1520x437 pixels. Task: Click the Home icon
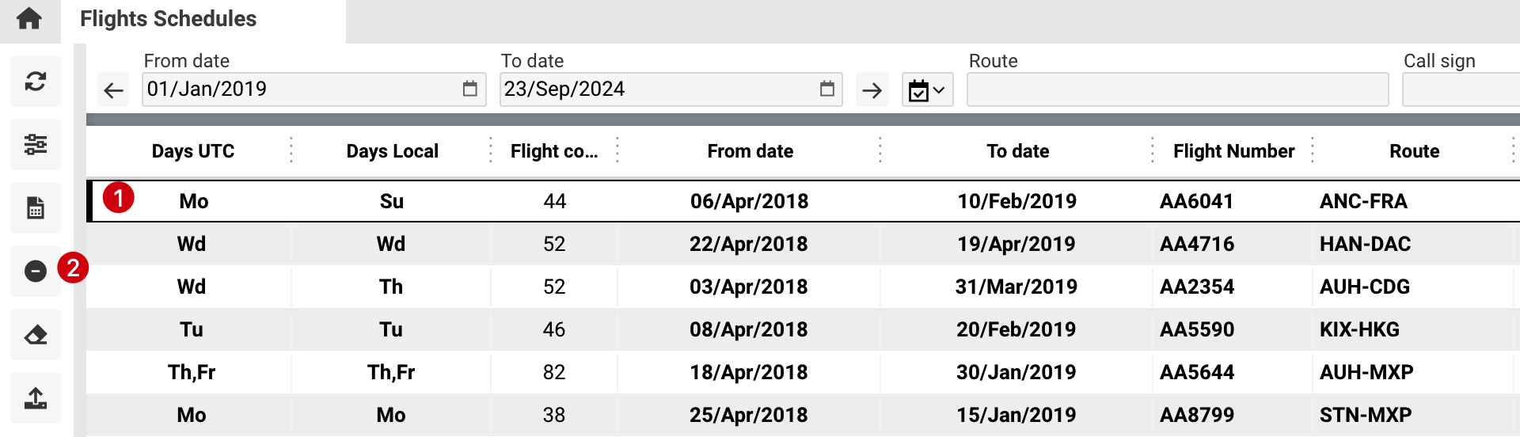click(29, 18)
